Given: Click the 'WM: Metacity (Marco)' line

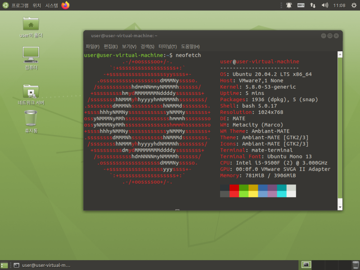Looking at the screenshot, I should coord(252,125).
